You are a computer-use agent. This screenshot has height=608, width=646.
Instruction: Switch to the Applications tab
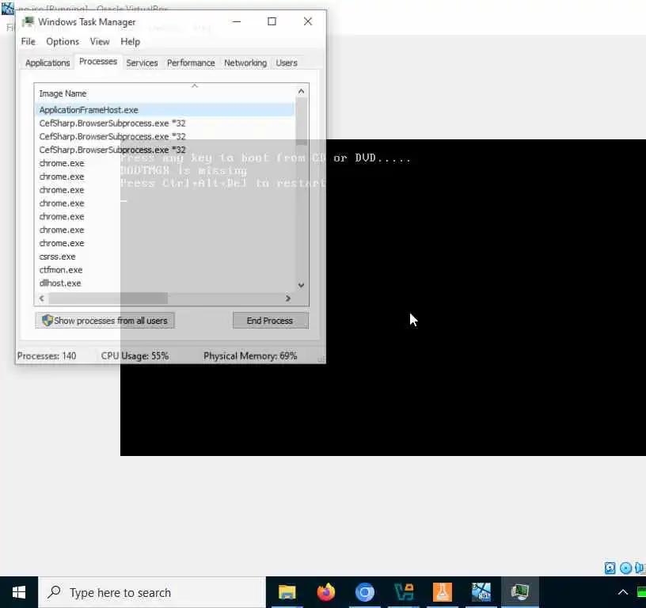coord(47,63)
